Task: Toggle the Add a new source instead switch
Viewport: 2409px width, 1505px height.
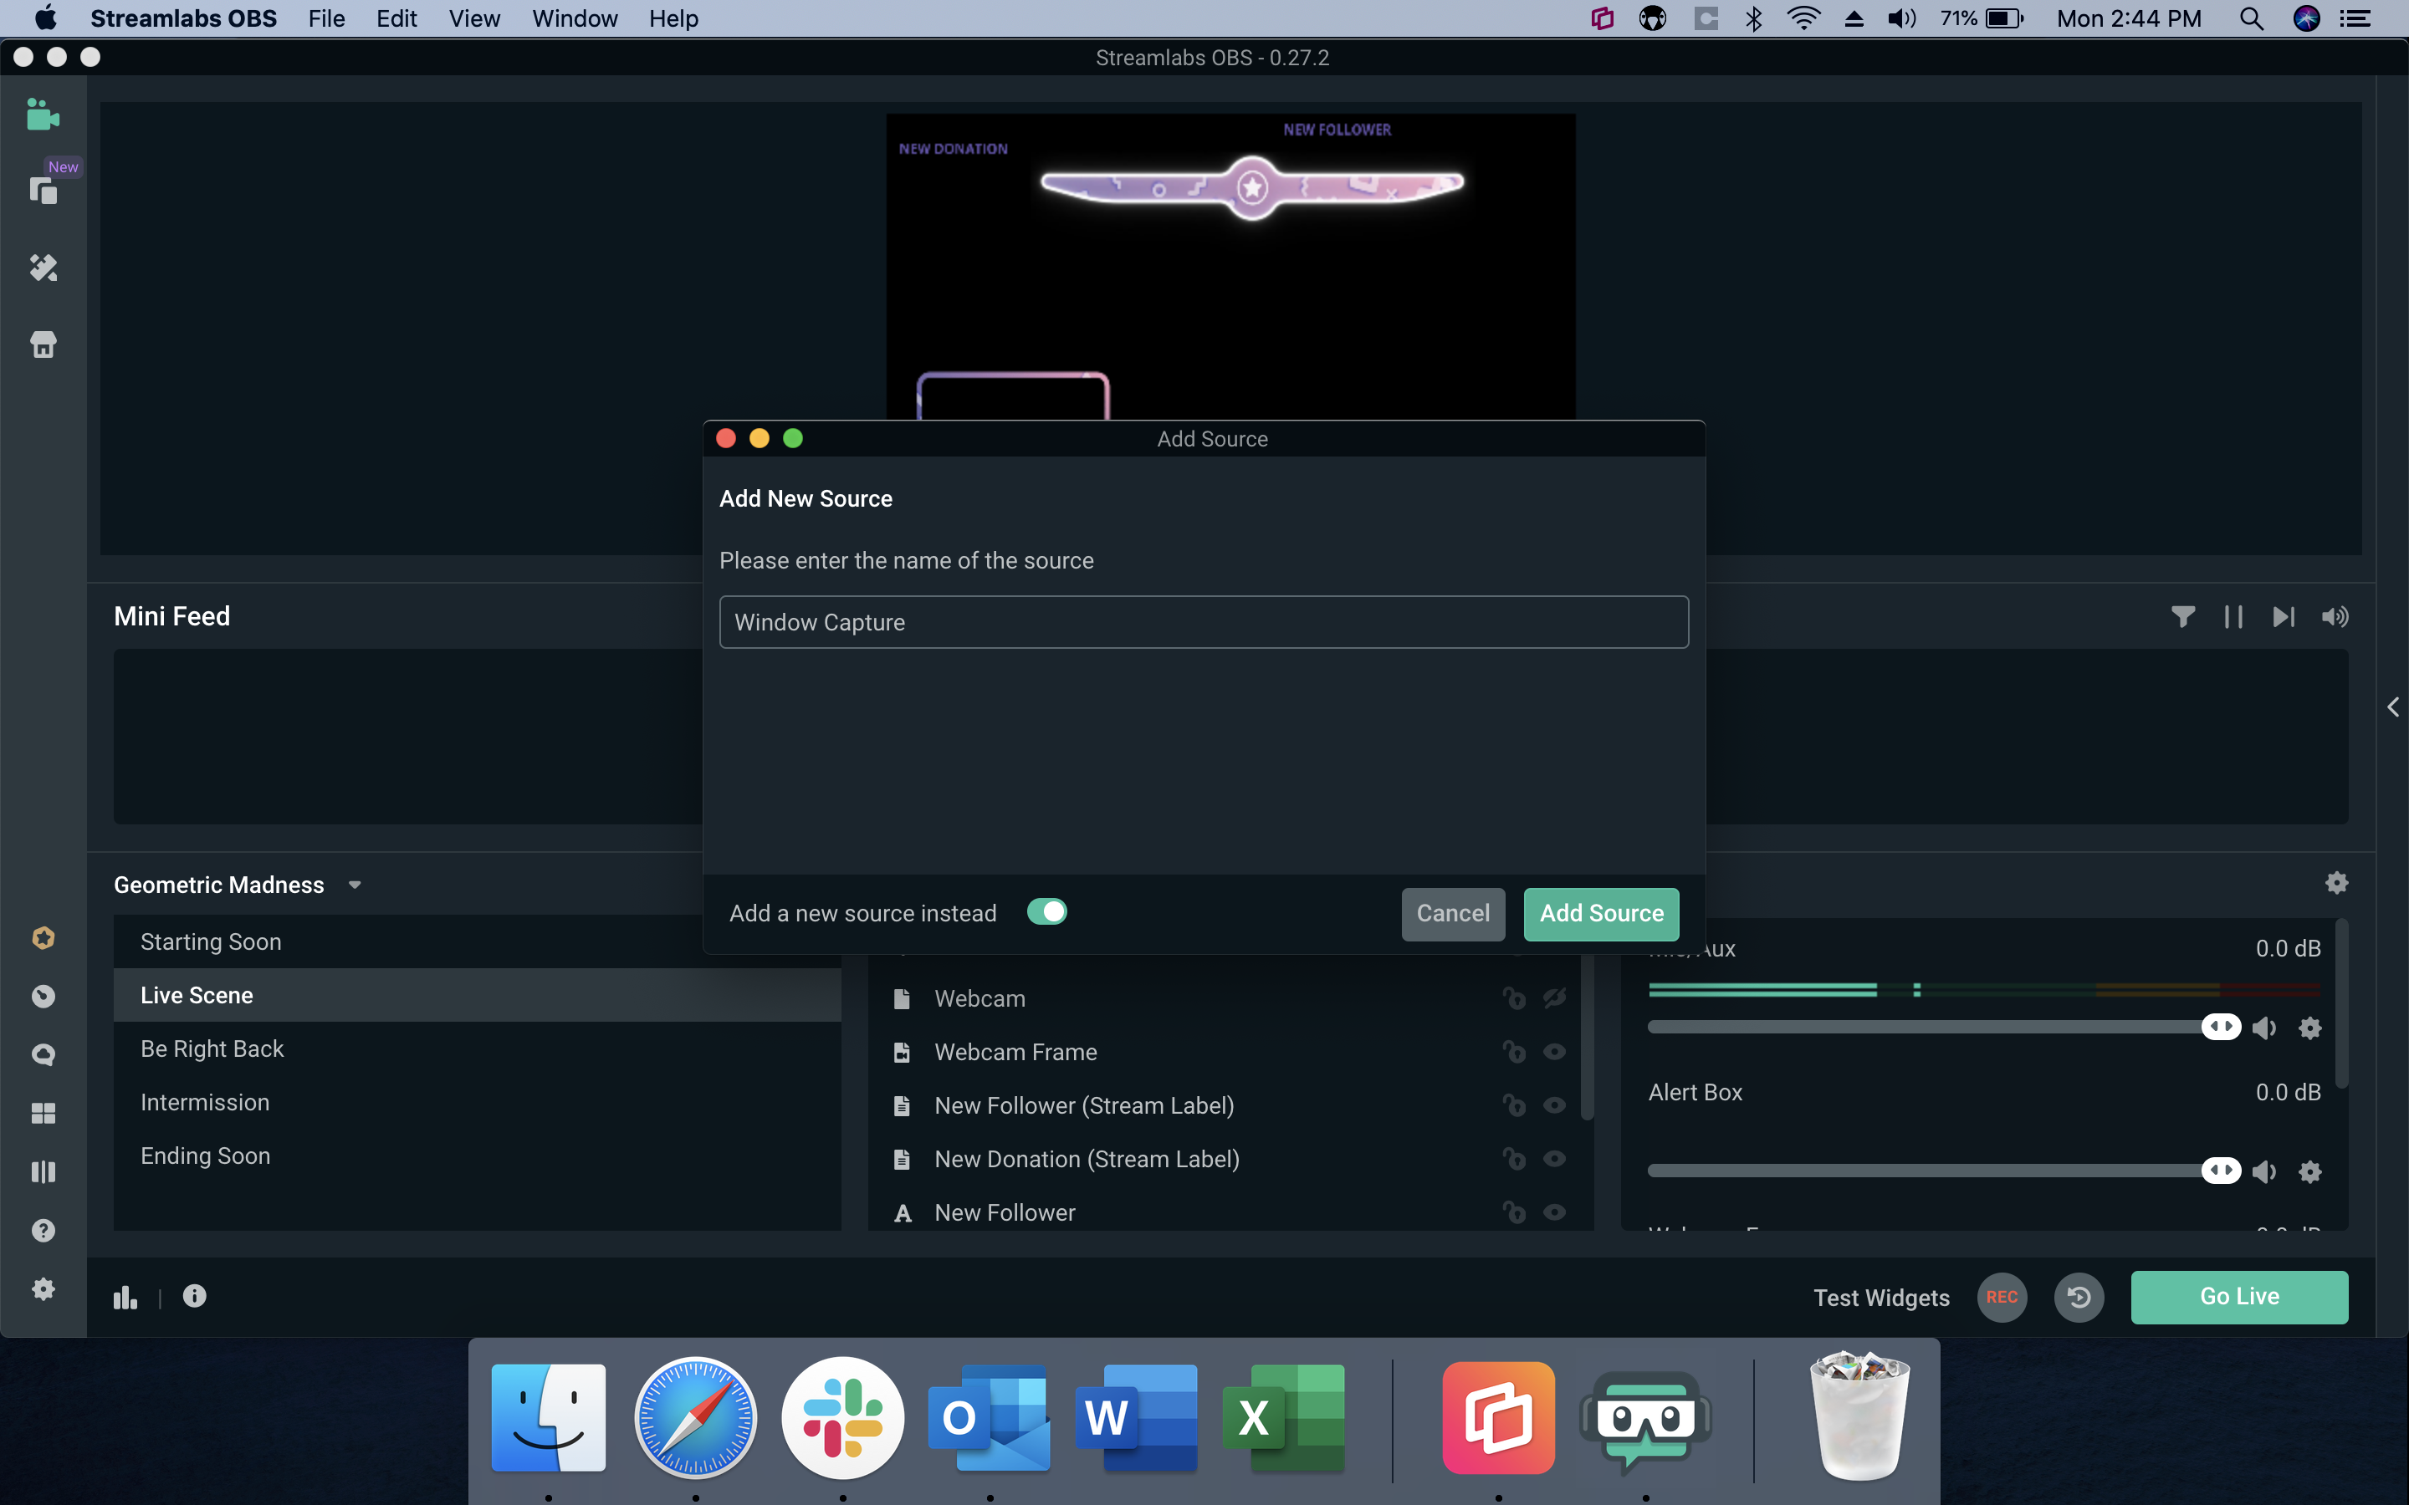Action: (1047, 912)
